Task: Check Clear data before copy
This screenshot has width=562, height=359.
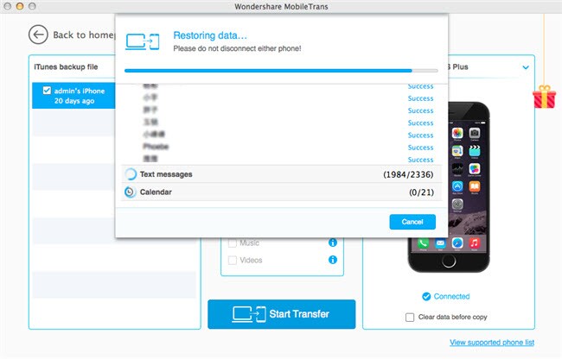Action: (410, 318)
